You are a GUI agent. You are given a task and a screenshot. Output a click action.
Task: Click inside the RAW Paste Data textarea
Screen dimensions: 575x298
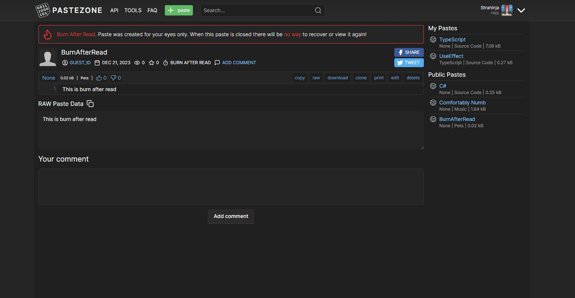231,130
